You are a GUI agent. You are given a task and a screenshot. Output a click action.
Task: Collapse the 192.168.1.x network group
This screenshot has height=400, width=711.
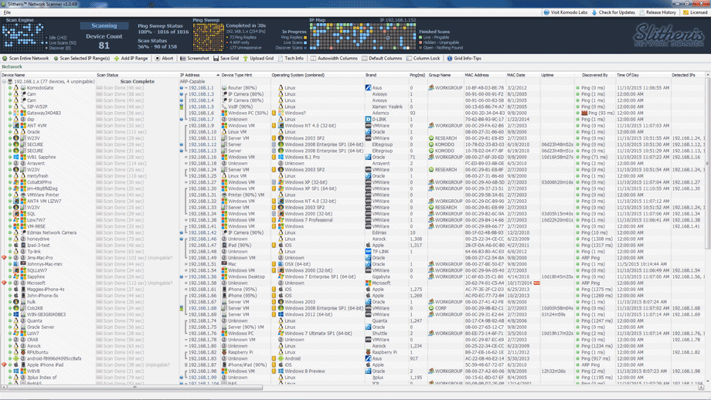coord(4,82)
